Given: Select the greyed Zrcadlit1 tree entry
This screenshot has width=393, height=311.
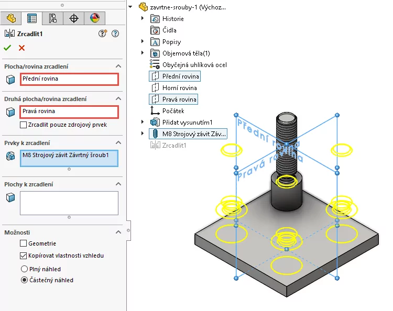Looking at the screenshot, I should 174,145.
